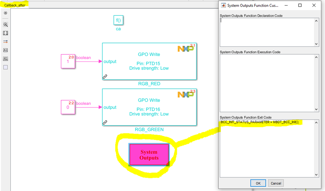Click the NXP logo on RGB_RED block

186,49
